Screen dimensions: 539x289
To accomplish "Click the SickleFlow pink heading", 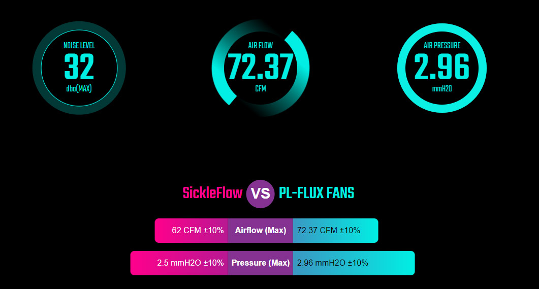I will 212,193.
